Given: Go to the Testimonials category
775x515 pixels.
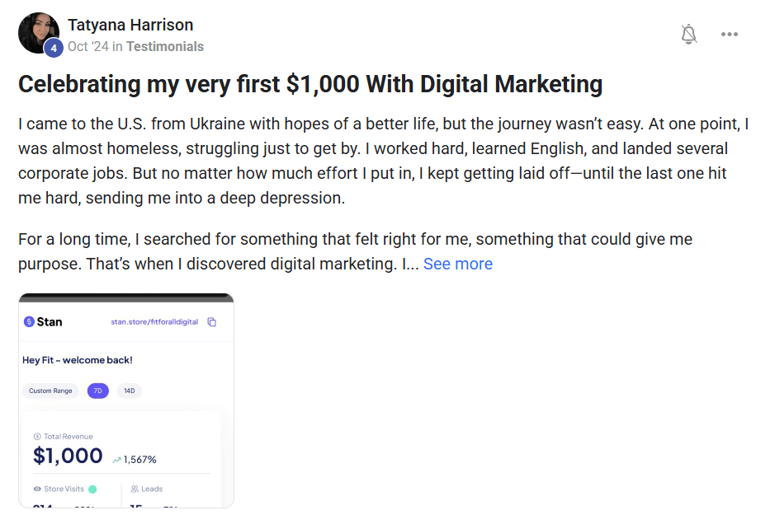Looking at the screenshot, I should coord(164,46).
